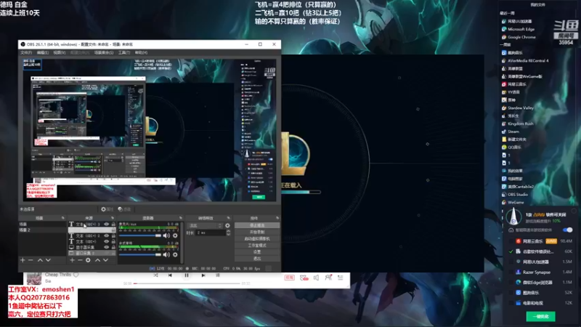Image resolution: width=581 pixels, height=327 pixels.
Task: Open source properties gear in Sources toolbar
Action: click(88, 260)
